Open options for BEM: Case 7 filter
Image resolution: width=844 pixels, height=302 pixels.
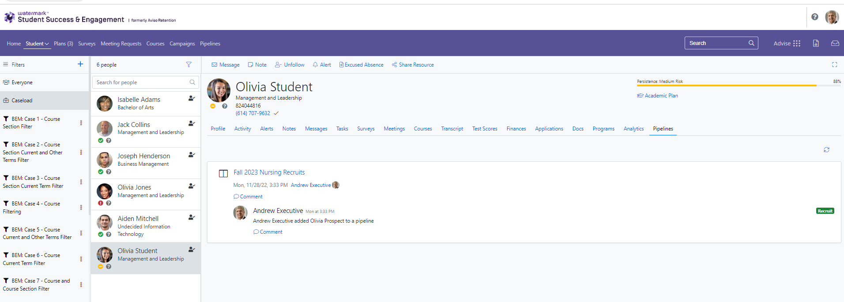(81, 285)
